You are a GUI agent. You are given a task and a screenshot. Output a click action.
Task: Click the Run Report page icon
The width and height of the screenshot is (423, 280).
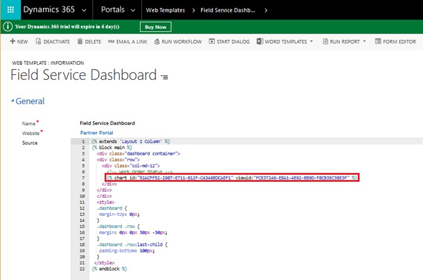tap(325, 41)
